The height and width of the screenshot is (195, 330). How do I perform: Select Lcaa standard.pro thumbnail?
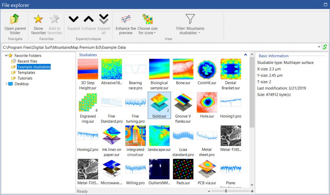coord(183,136)
